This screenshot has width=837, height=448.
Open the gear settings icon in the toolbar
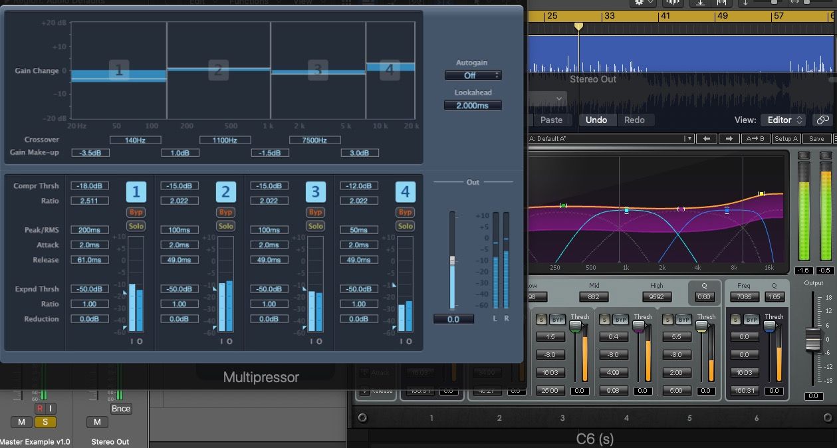638,3
